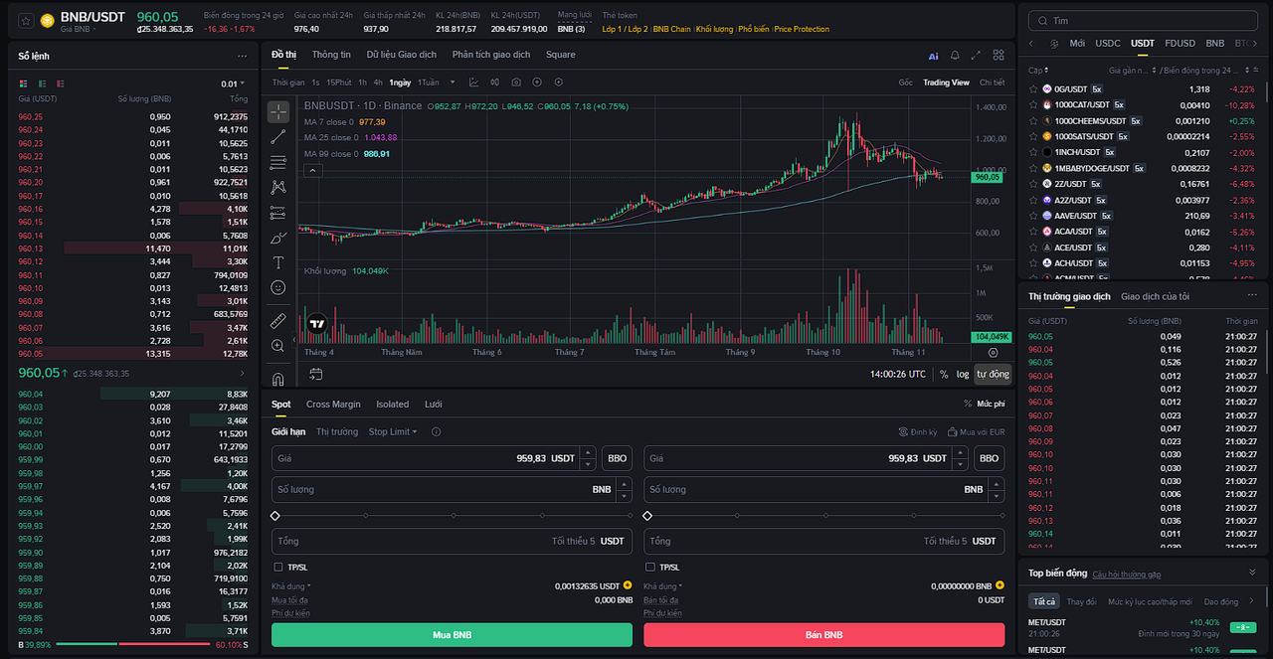Show sell orders only in order book
The image size is (1273, 659).
[61, 83]
